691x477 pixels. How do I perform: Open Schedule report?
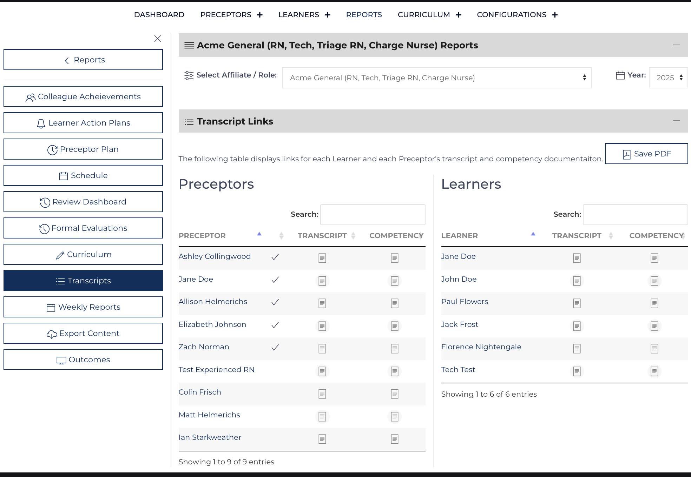83,175
